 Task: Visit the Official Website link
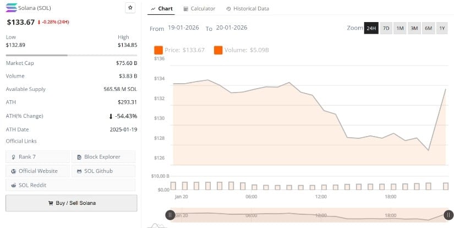[38, 171]
